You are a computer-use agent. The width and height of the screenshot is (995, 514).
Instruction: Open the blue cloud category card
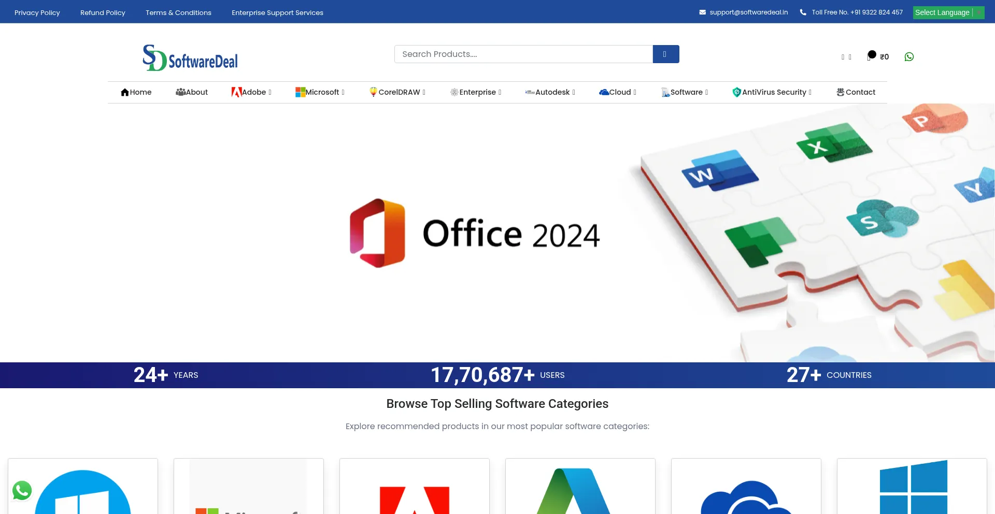tap(746, 486)
